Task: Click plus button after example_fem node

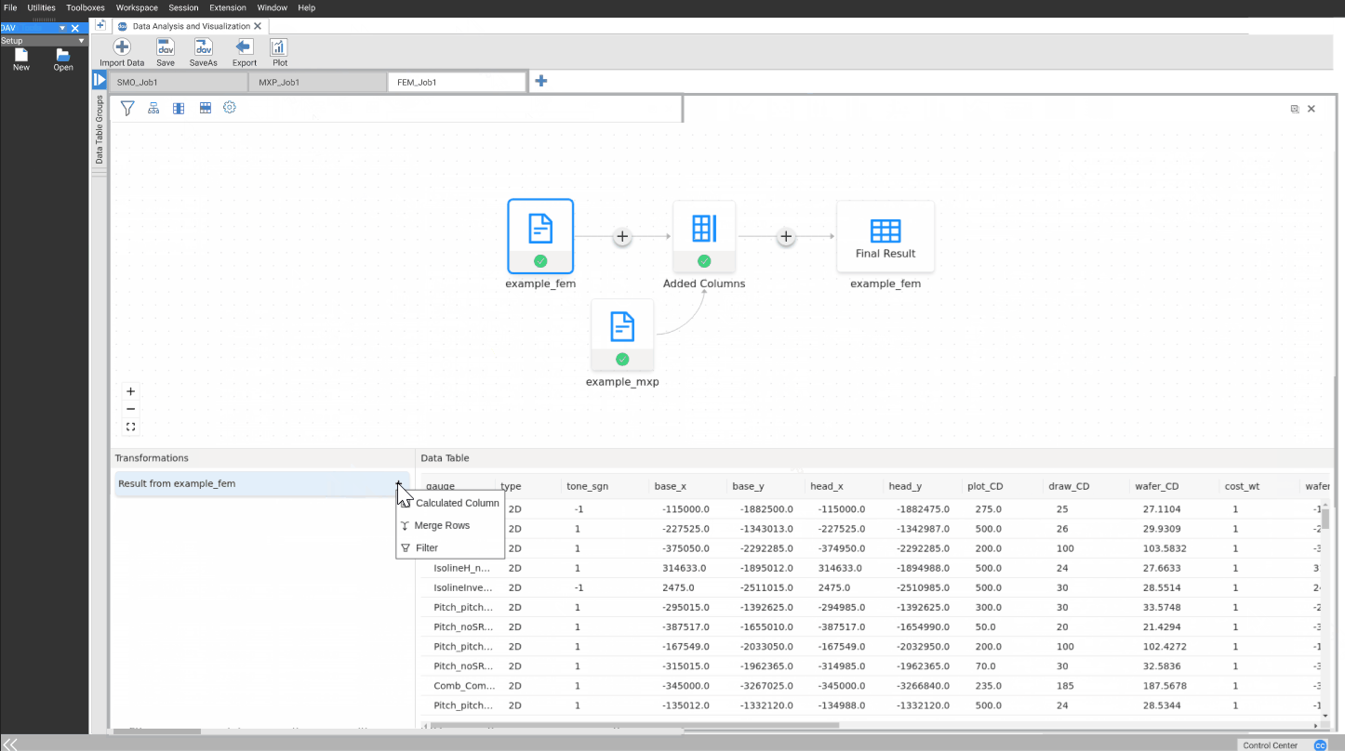Action: click(622, 237)
